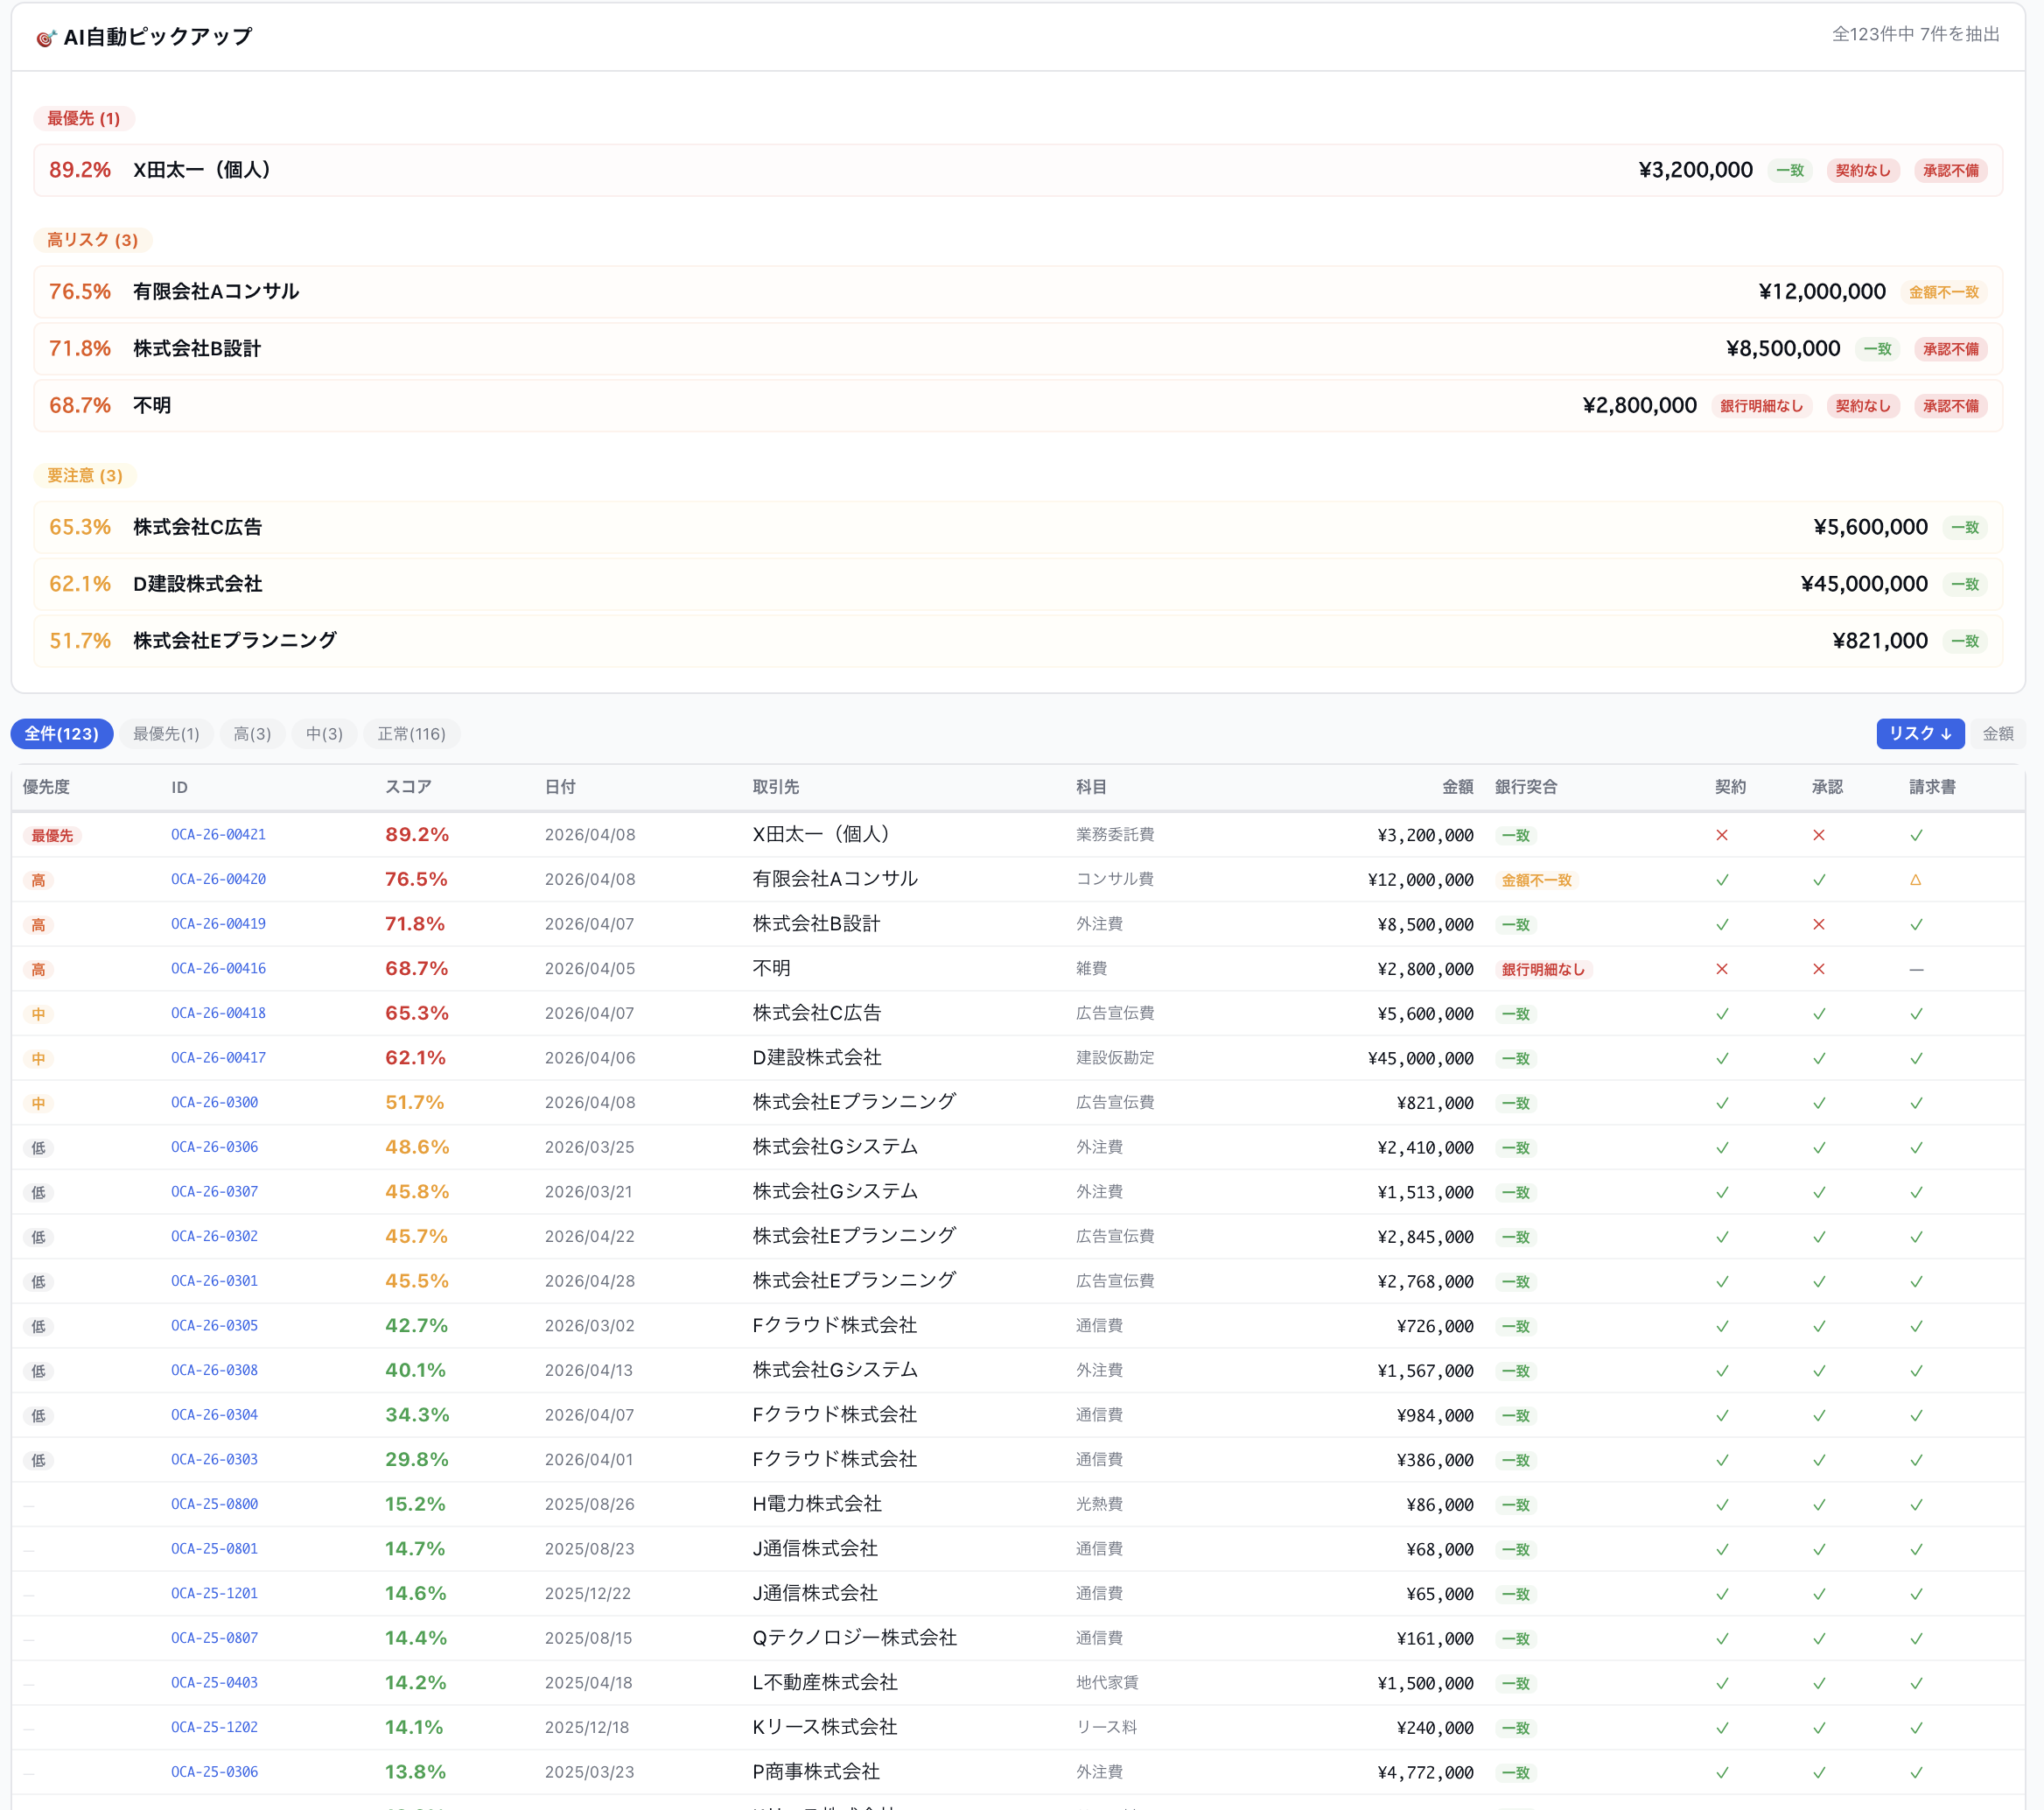Click the 銀行突合 column header
This screenshot has height=1810, width=2044.
(1526, 788)
